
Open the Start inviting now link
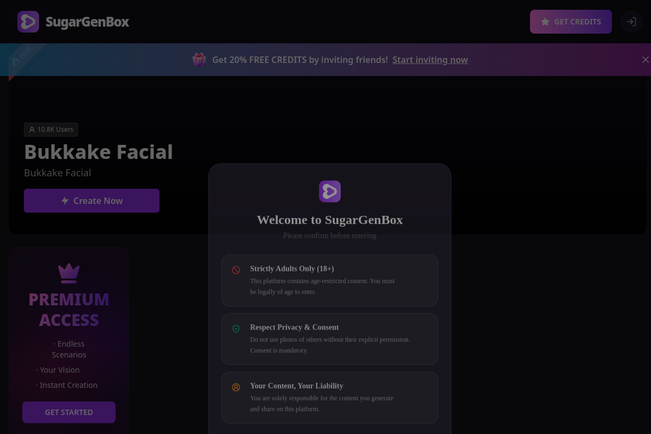(x=430, y=60)
